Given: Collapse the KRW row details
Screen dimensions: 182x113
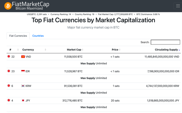Looking at the screenshot, I should point(9,86).
